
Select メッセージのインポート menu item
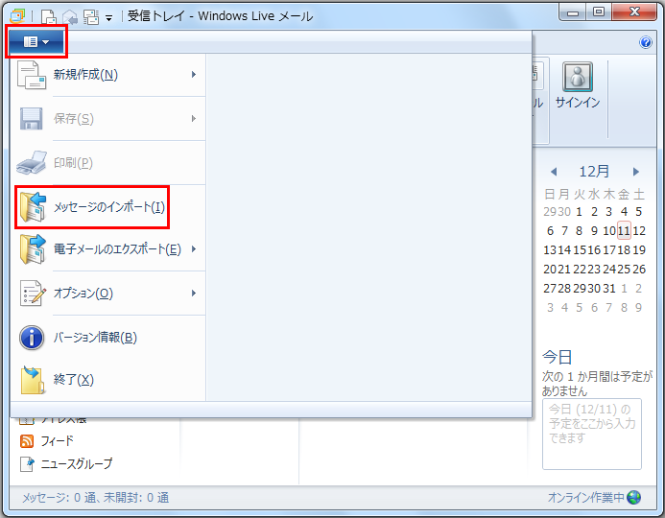(x=109, y=207)
